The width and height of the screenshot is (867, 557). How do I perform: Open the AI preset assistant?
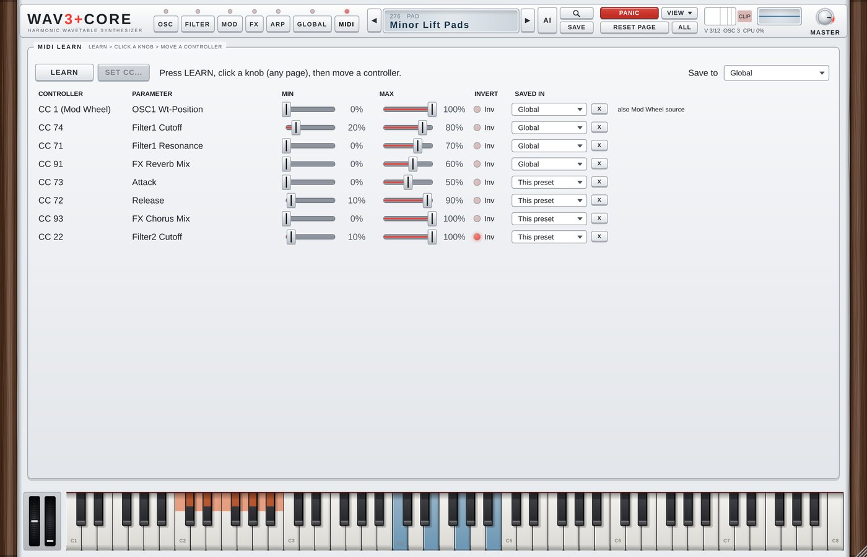(x=547, y=20)
